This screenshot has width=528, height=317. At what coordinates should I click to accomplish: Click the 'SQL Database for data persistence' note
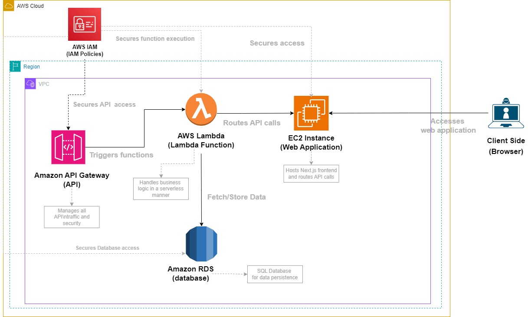coord(275,274)
